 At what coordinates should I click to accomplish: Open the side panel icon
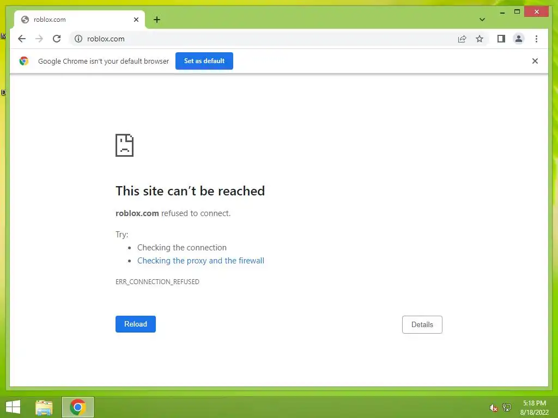(501, 39)
